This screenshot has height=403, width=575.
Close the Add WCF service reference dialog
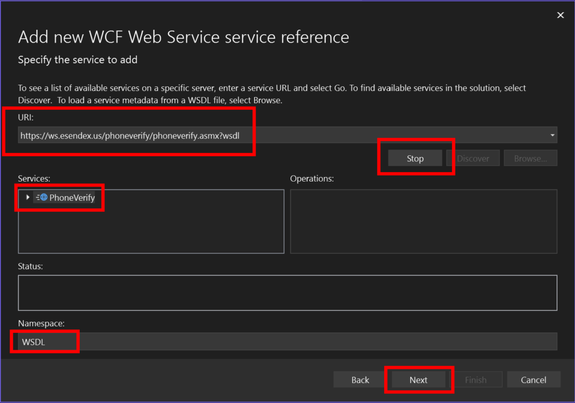coord(560,15)
